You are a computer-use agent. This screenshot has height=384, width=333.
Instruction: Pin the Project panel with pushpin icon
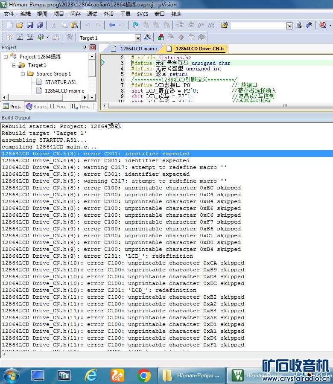click(x=85, y=47)
